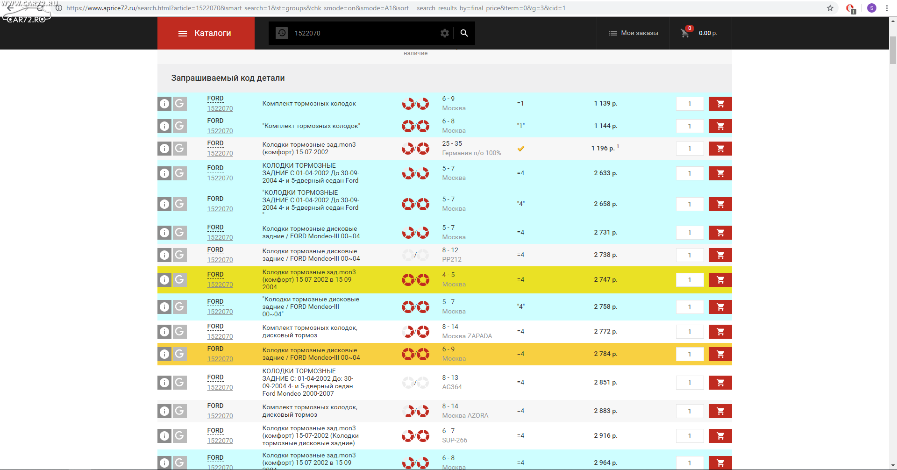Click the search history clock icon
The width and height of the screenshot is (897, 470).
click(282, 33)
